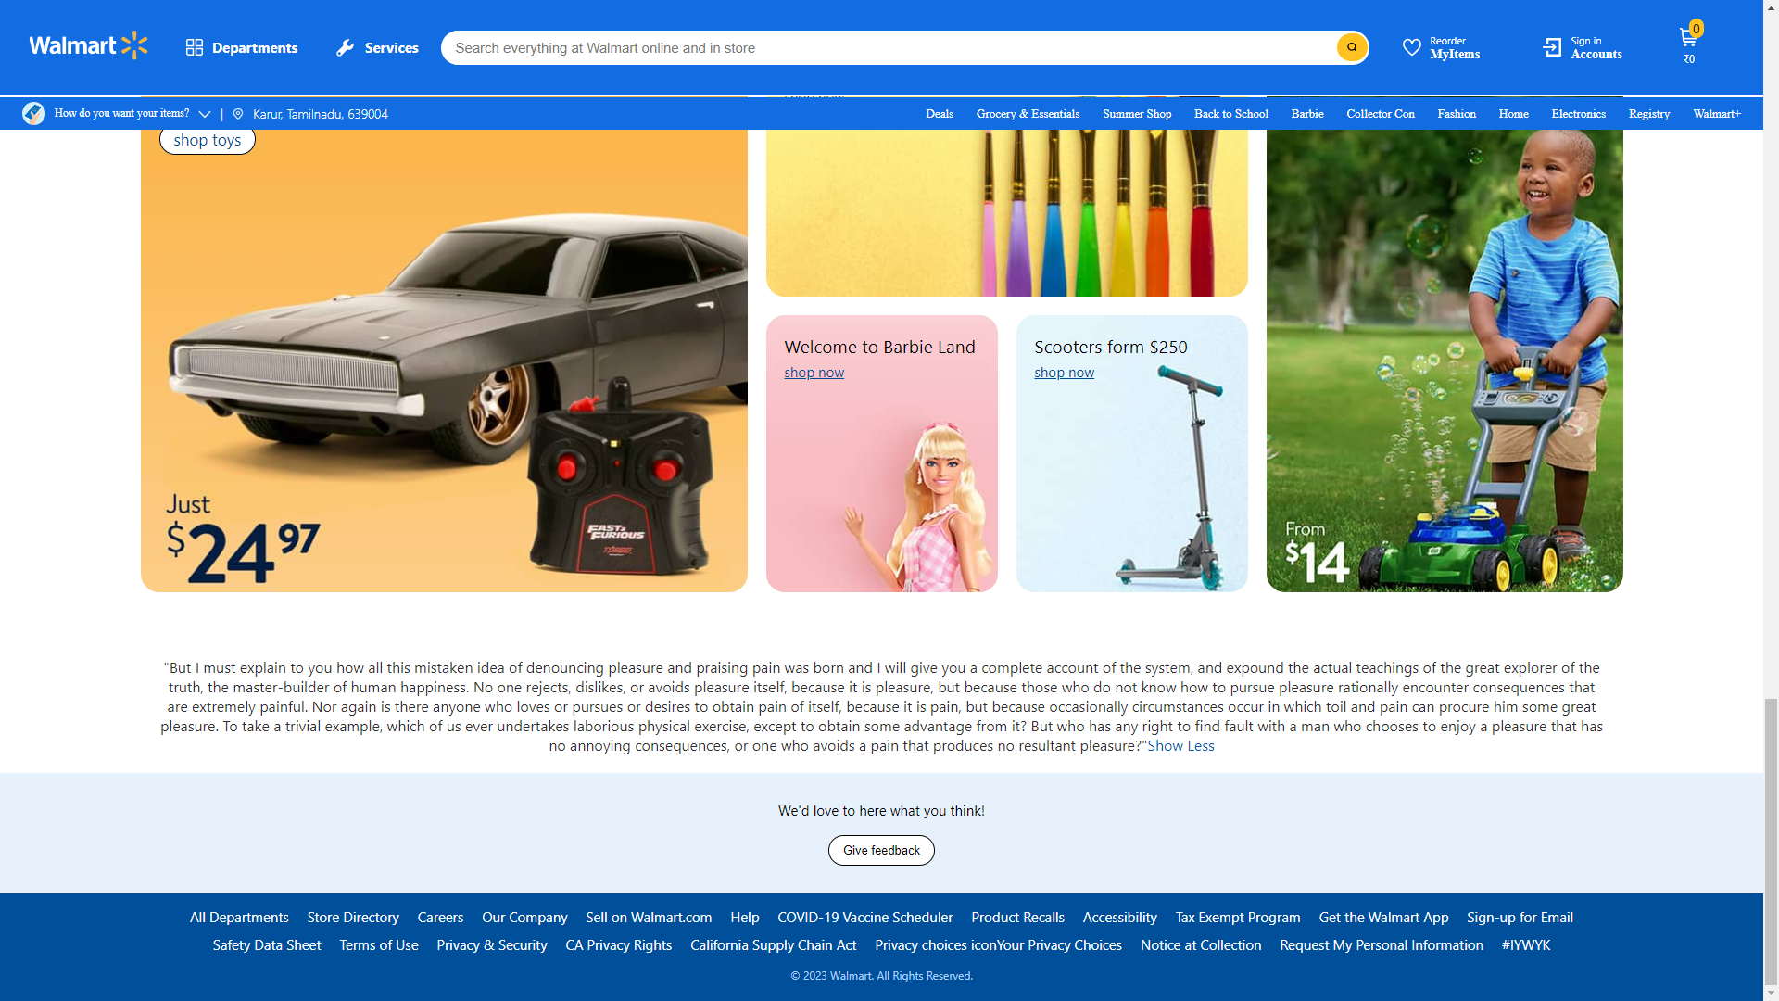Click the shop toys button
The height and width of the screenshot is (1001, 1779).
pos(207,140)
